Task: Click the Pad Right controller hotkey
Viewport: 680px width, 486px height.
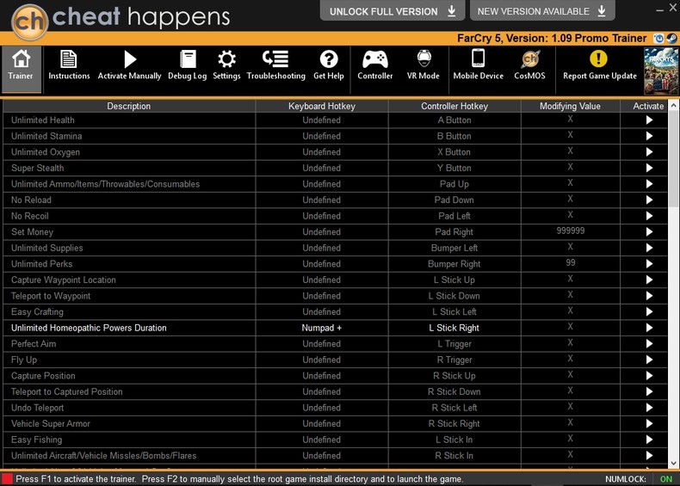Action: 454,232
